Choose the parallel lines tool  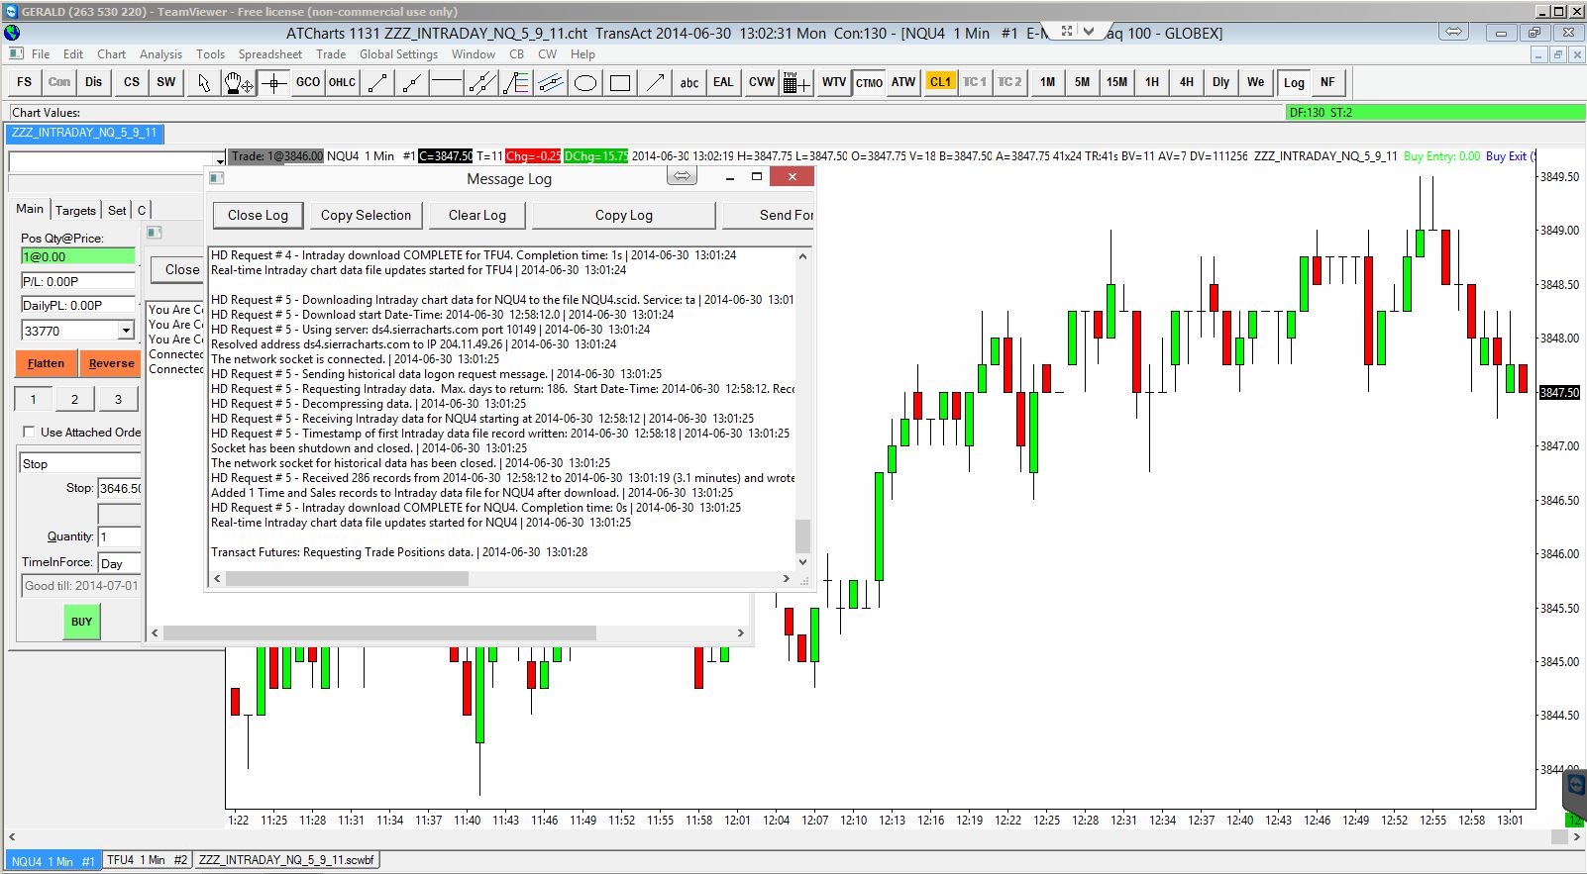(x=481, y=82)
